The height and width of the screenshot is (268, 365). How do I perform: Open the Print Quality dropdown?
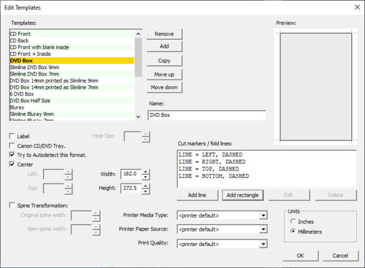(263, 244)
